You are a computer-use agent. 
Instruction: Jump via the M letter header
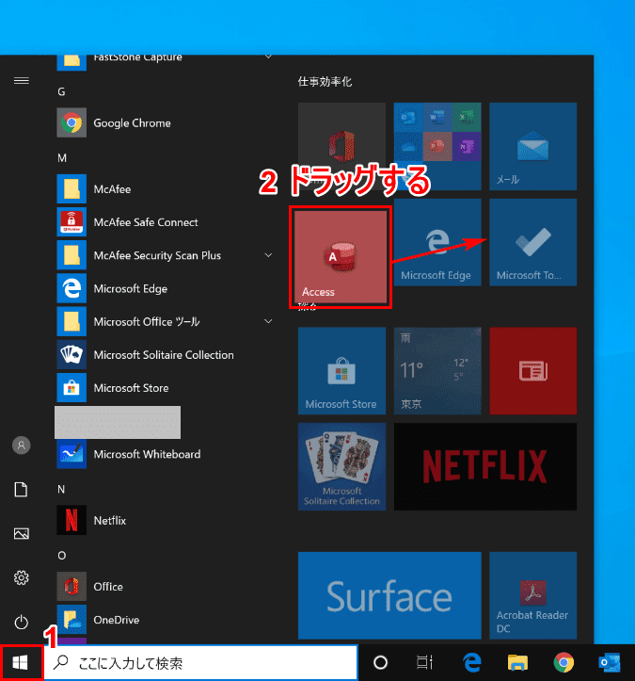pyautogui.click(x=62, y=158)
